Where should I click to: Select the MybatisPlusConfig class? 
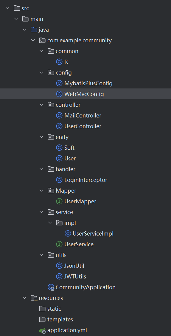(x=88, y=83)
